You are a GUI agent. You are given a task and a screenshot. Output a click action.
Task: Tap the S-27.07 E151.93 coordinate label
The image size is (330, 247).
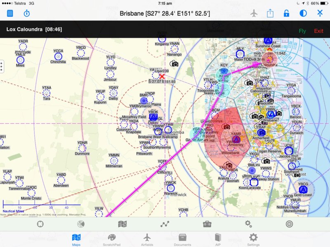(162, 82)
